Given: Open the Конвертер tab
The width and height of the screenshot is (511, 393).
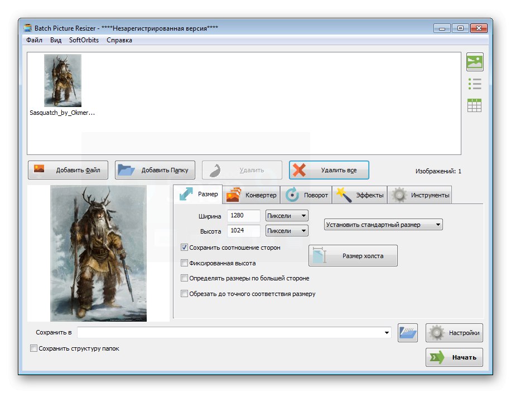Looking at the screenshot, I should coord(251,195).
